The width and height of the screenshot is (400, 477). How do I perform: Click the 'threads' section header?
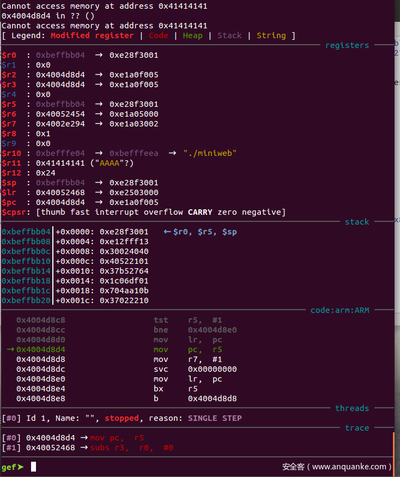click(352, 408)
